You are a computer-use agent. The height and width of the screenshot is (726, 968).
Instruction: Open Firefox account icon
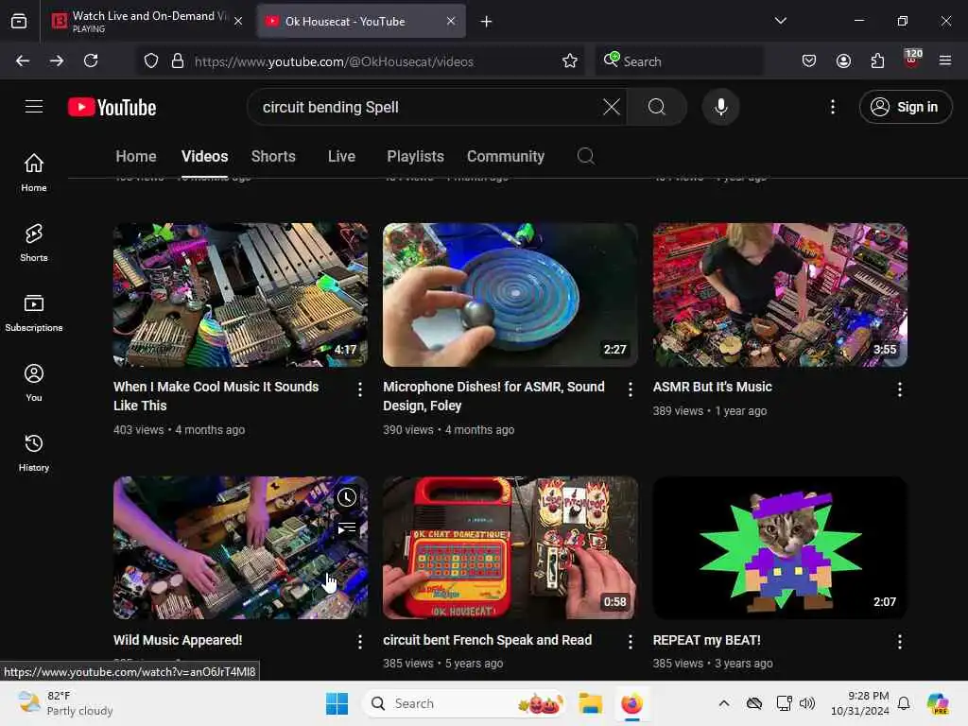843,60
